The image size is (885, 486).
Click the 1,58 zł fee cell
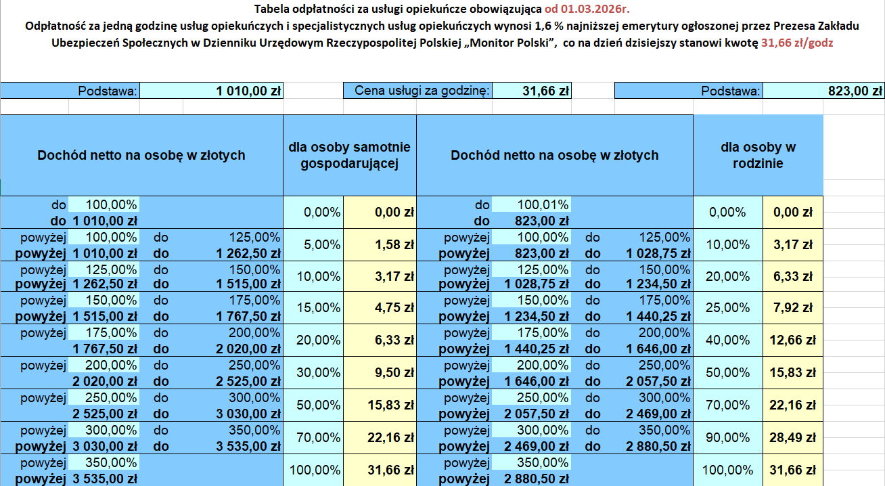point(380,245)
